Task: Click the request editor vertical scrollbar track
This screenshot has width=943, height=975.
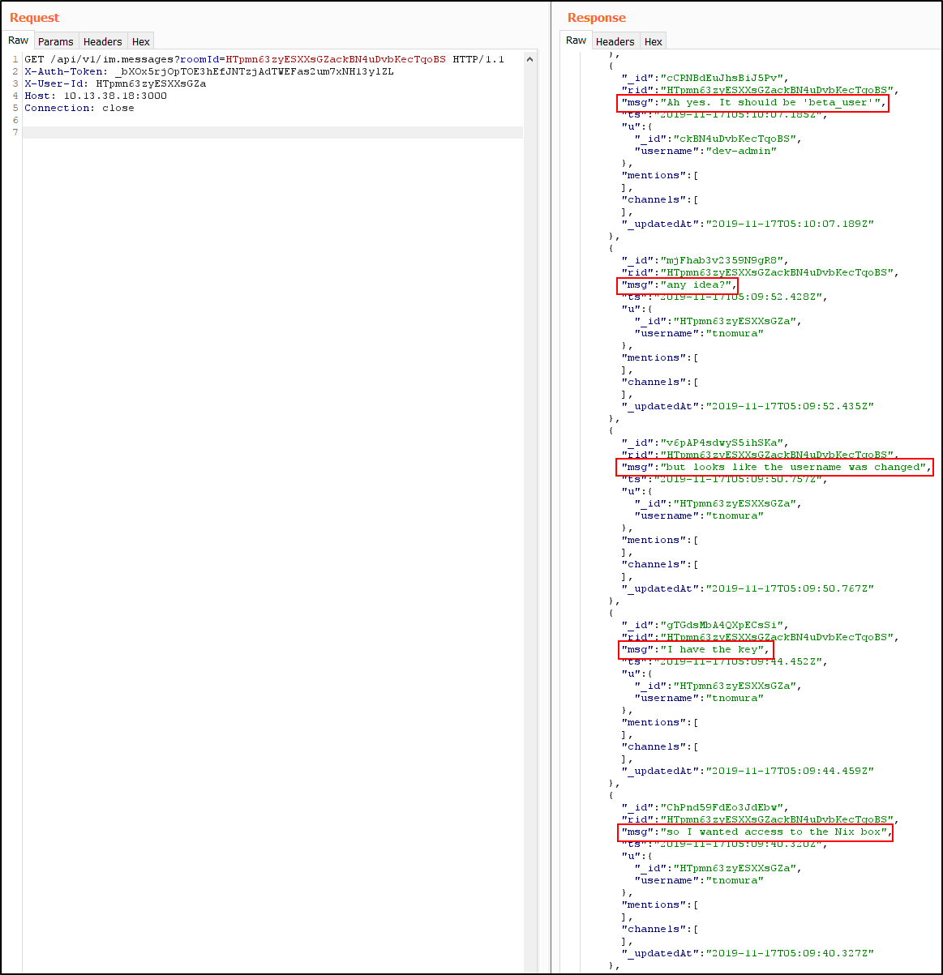Action: [530, 486]
